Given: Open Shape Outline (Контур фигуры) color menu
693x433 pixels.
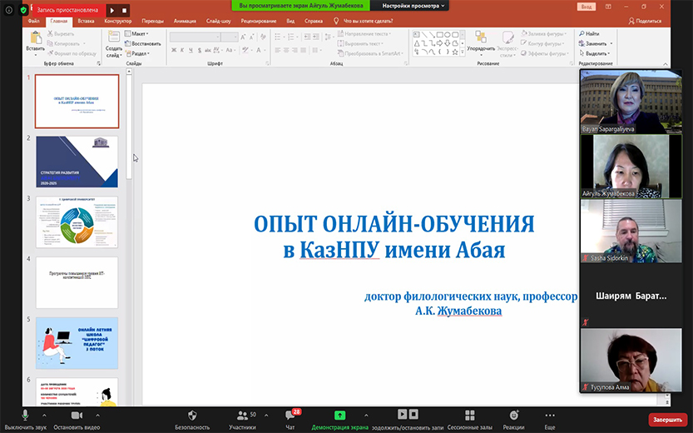Looking at the screenshot, I should (x=542, y=44).
